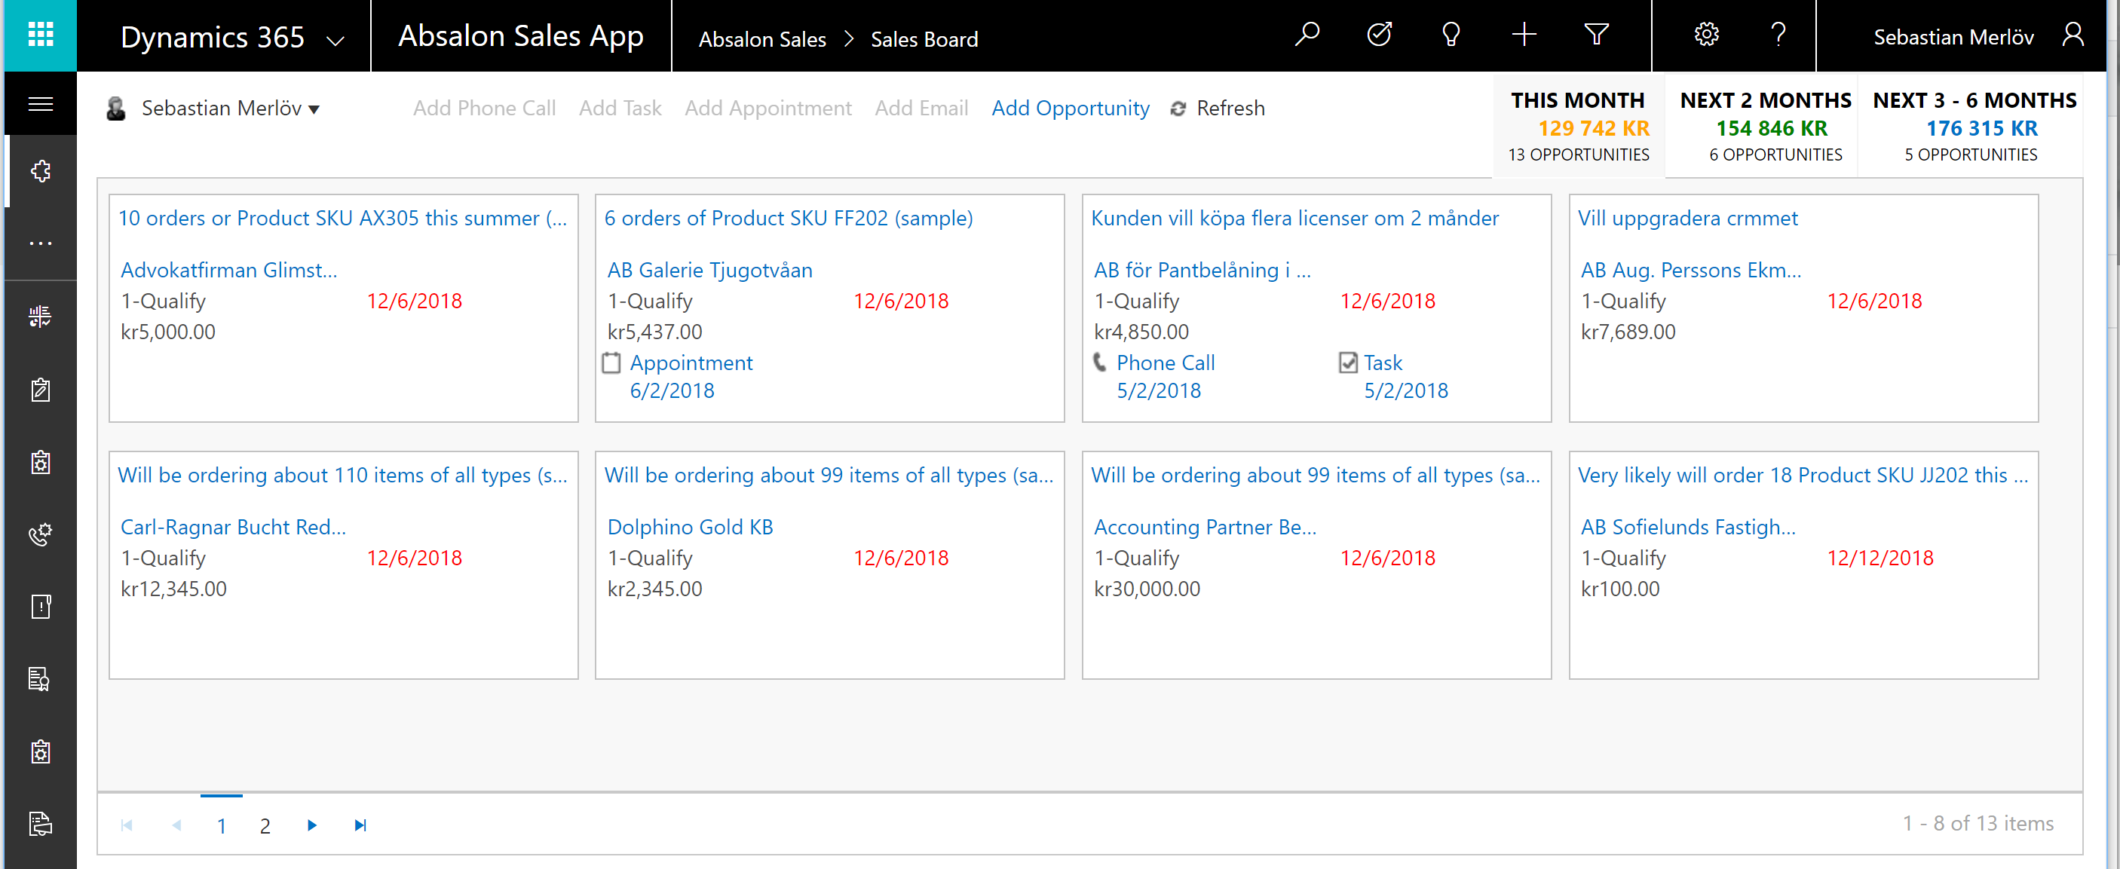
Task: Click the document search sidebar icon
Action: tap(40, 679)
